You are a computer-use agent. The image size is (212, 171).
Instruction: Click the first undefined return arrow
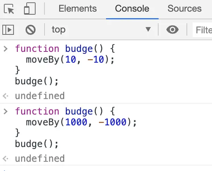[x=5, y=96]
